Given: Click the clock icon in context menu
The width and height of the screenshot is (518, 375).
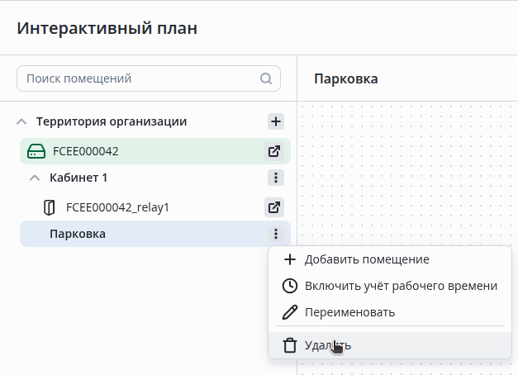Looking at the screenshot, I should pyautogui.click(x=289, y=286).
